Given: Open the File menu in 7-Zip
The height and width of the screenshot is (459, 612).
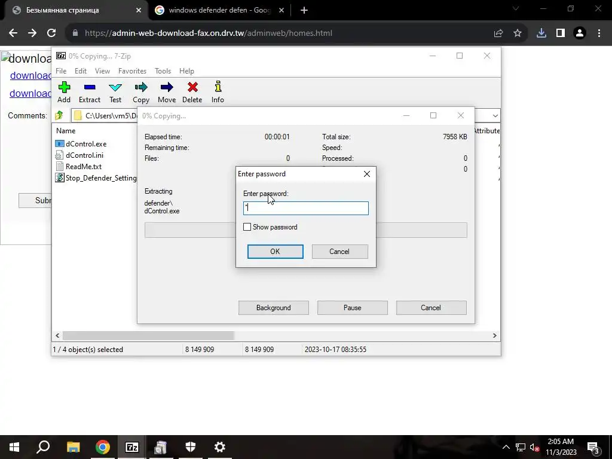Looking at the screenshot, I should (61, 71).
